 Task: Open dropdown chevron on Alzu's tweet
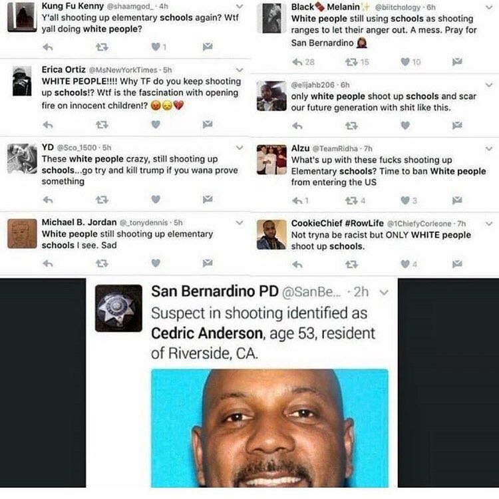click(x=489, y=148)
